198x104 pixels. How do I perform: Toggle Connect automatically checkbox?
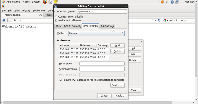56,17
